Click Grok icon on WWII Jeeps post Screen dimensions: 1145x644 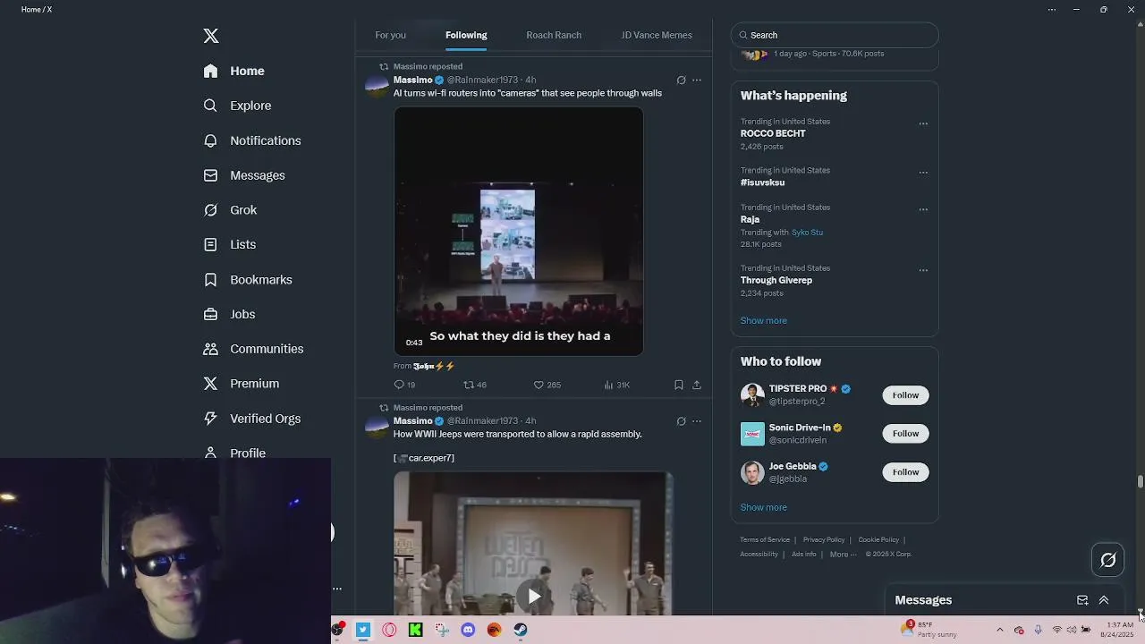[x=681, y=421]
